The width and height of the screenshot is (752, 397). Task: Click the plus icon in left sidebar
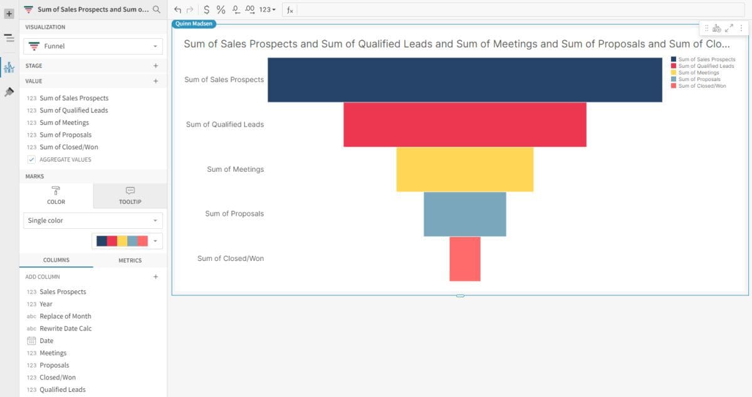click(9, 13)
